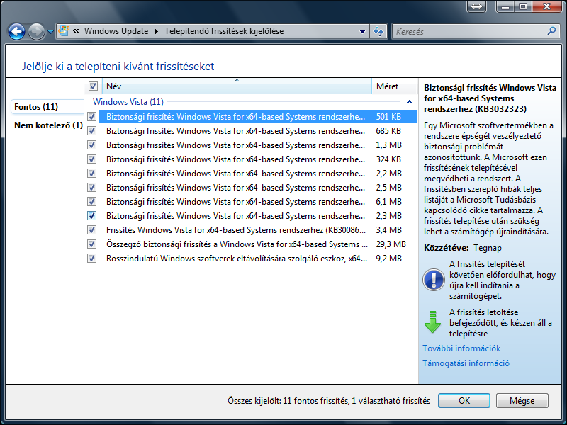Viewport: 567px width, 425px height.
Task: Uncheck the 1,3 MB security update
Action: pyautogui.click(x=92, y=145)
